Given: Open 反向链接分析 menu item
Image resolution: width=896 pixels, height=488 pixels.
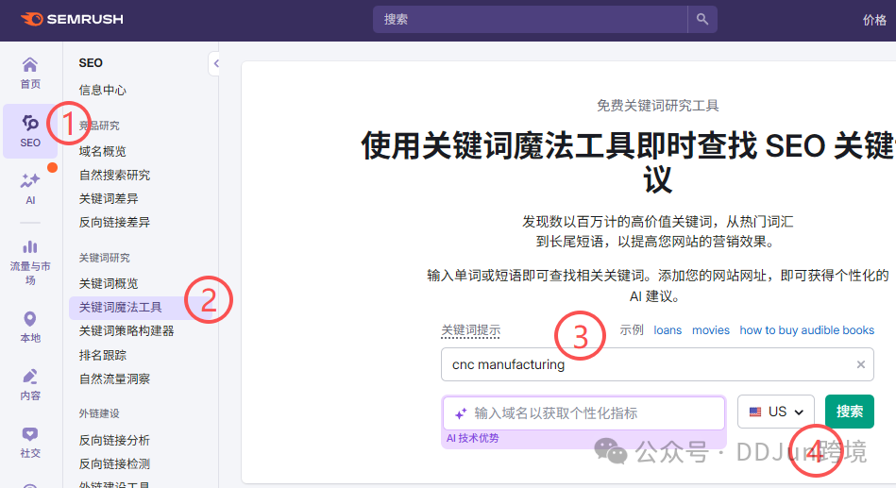Looking at the screenshot, I should 115,441.
